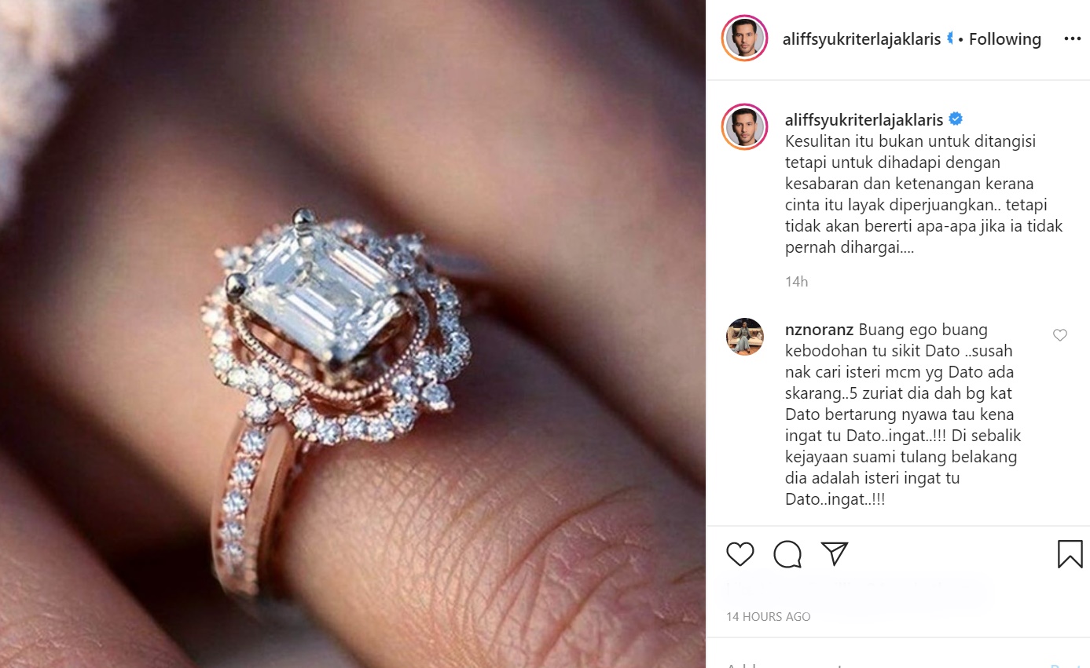The image size is (1090, 668).
Task: Like the post with heart icon
Action: click(740, 554)
